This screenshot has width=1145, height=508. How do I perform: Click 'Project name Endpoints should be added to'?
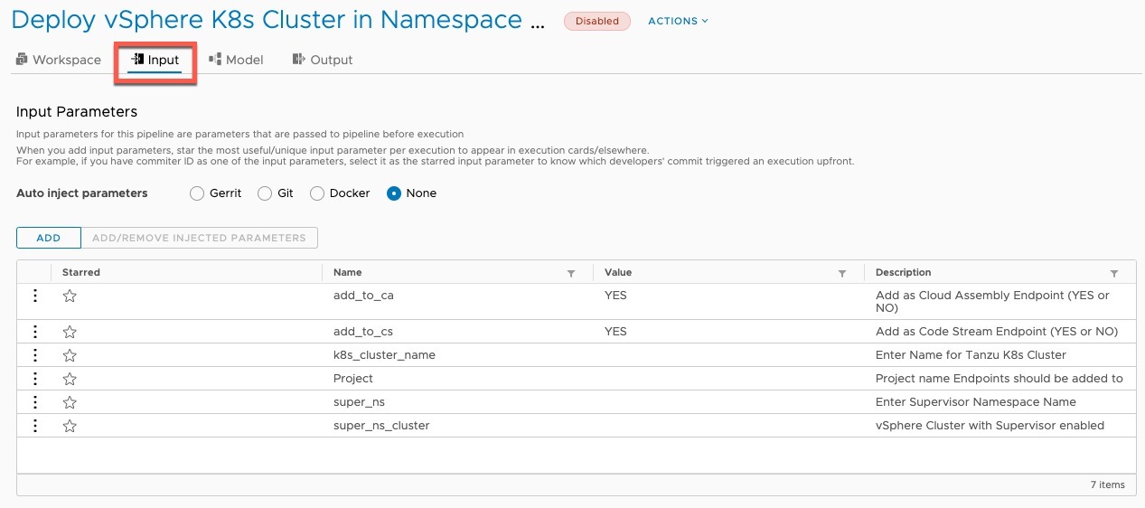(1000, 379)
